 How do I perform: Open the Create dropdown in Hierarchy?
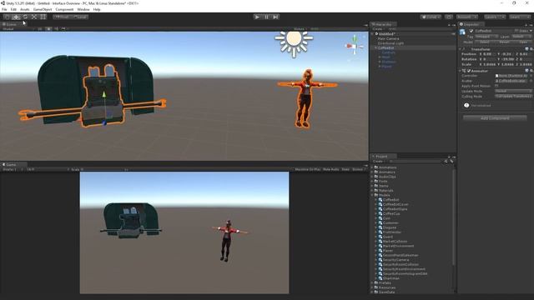click(x=378, y=29)
